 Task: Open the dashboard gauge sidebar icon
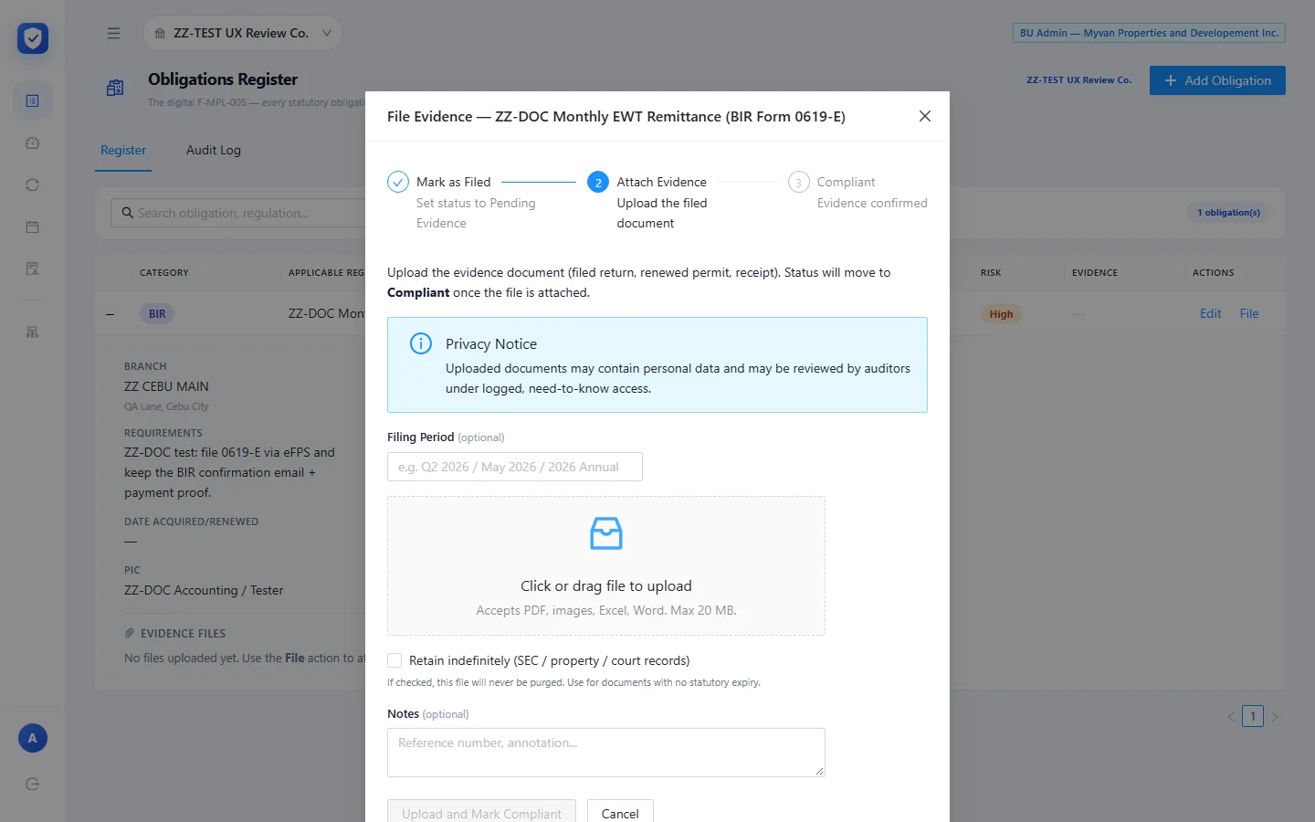coord(32,142)
